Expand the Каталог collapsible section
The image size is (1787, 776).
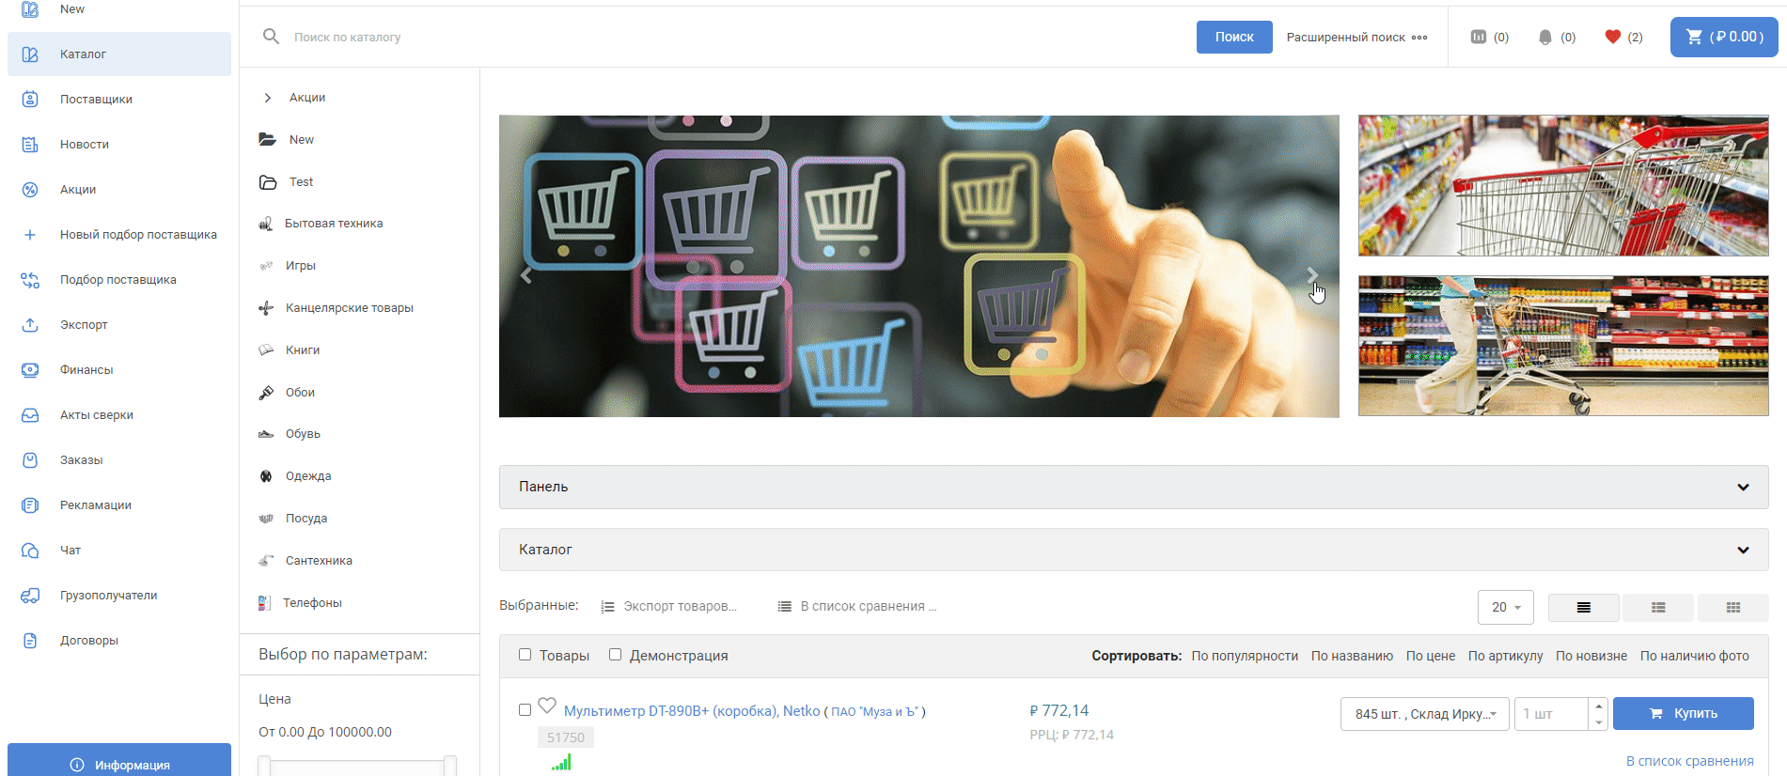(1133, 550)
